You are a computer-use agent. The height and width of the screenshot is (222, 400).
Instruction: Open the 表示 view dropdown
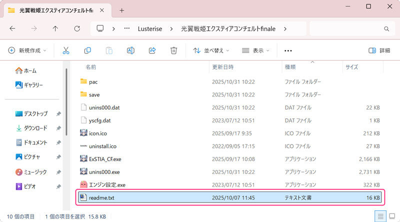(x=255, y=50)
